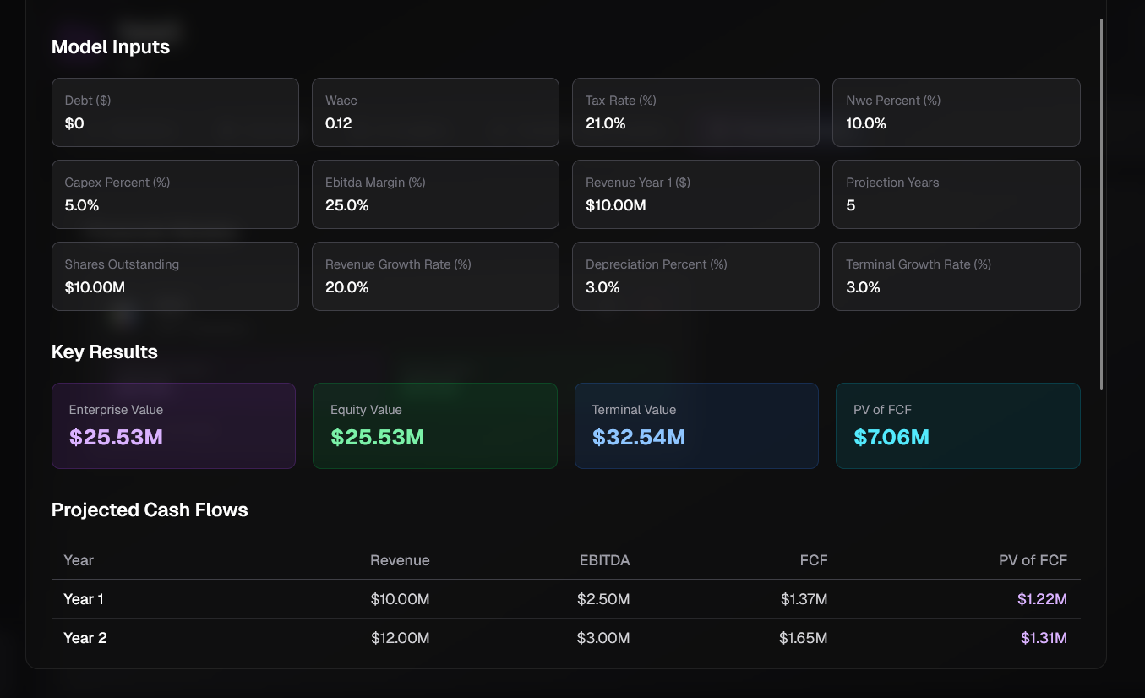
Task: Click the Ebitda Margin (%) field
Action: click(435, 194)
